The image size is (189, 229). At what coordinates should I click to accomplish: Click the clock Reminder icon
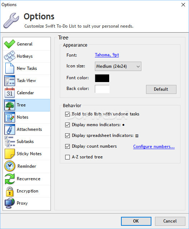pos(10,166)
